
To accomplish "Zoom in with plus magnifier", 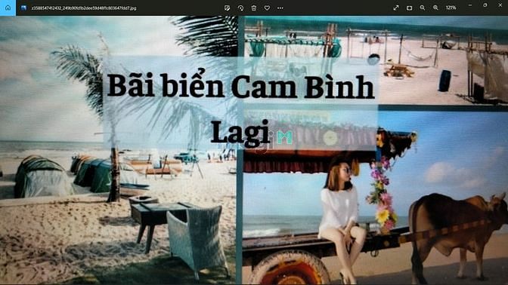I will pos(435,8).
